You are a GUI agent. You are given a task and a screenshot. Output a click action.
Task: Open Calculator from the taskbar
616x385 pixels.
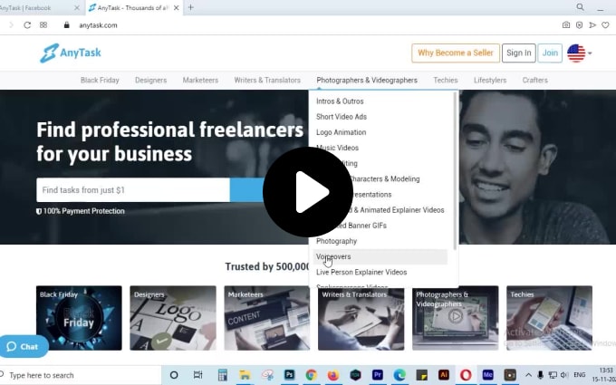tap(222, 375)
